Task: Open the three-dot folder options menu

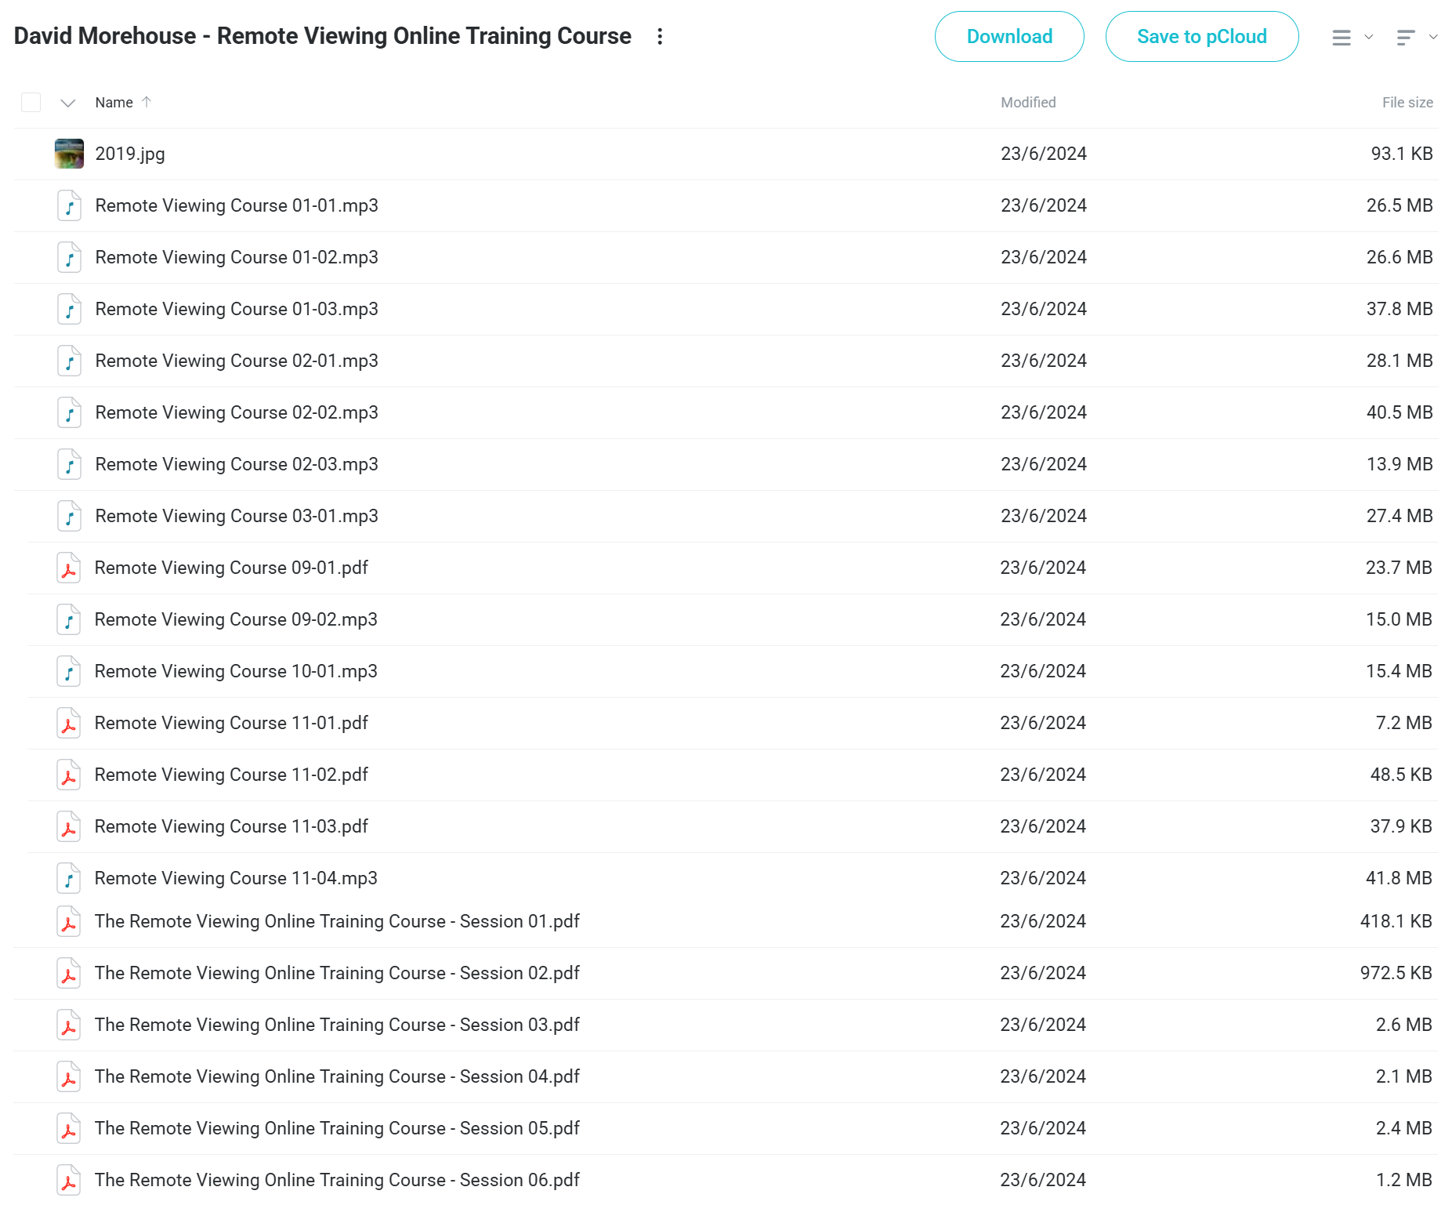Action: (x=660, y=37)
